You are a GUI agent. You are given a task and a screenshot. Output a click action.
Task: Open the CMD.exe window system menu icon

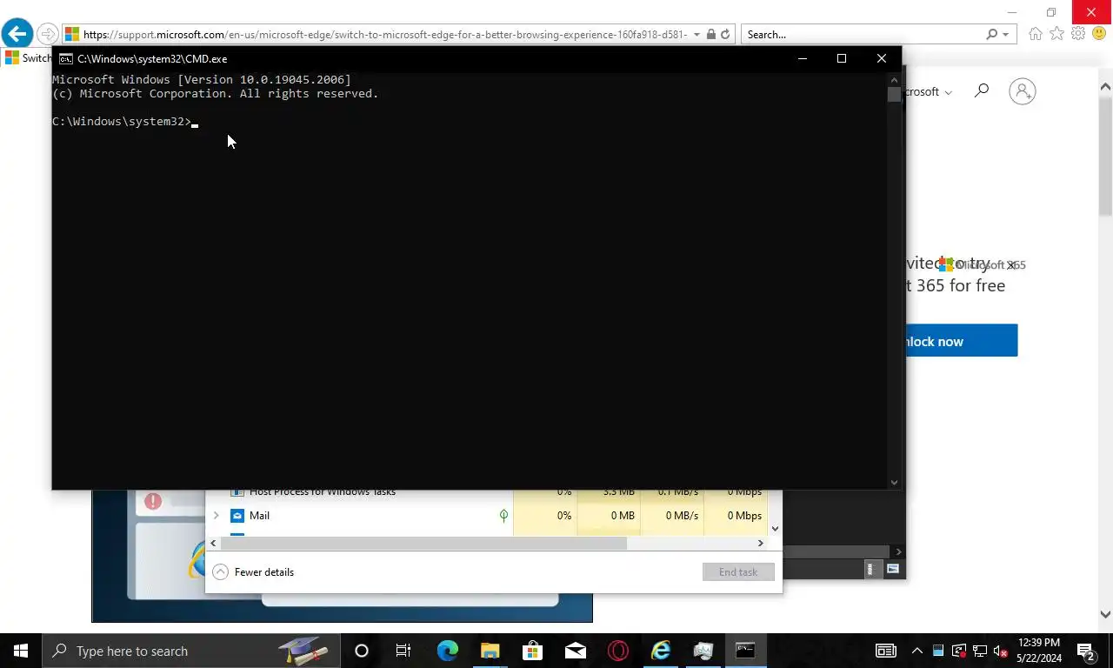coord(66,59)
